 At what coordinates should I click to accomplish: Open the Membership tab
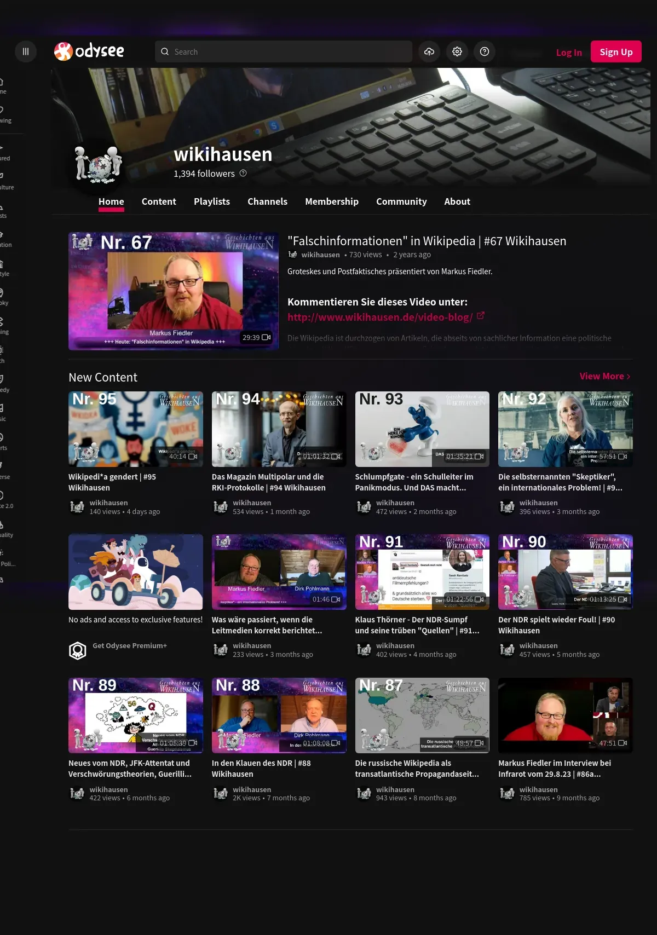click(x=332, y=201)
